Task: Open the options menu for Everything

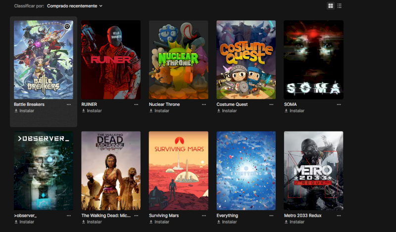Action: point(271,216)
